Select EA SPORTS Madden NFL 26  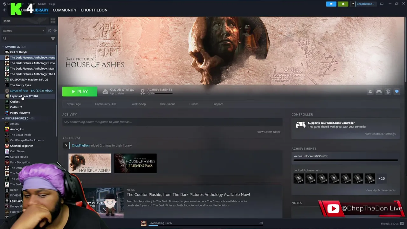point(29,80)
